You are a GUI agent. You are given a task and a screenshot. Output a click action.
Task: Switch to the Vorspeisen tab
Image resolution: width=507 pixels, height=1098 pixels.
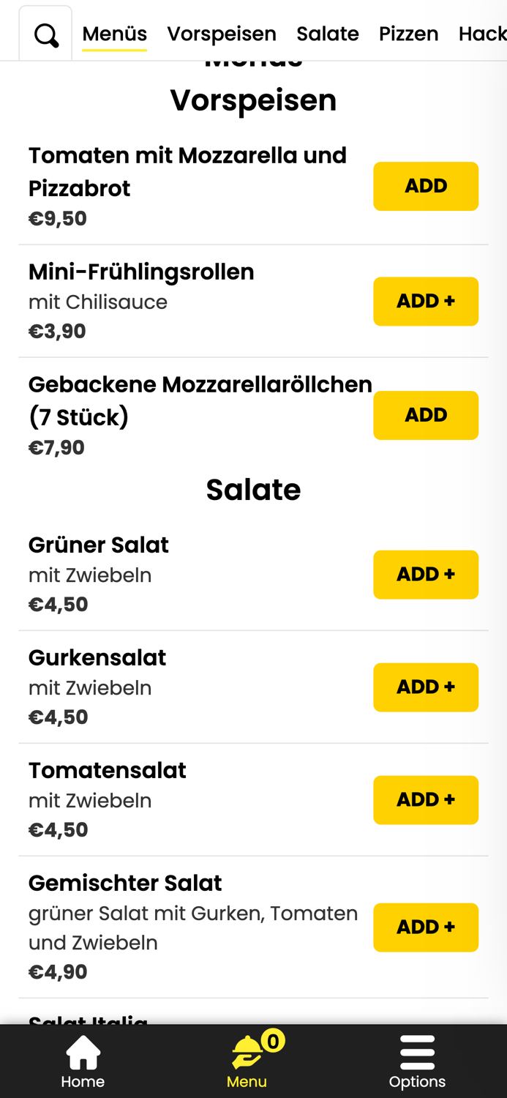(x=222, y=34)
